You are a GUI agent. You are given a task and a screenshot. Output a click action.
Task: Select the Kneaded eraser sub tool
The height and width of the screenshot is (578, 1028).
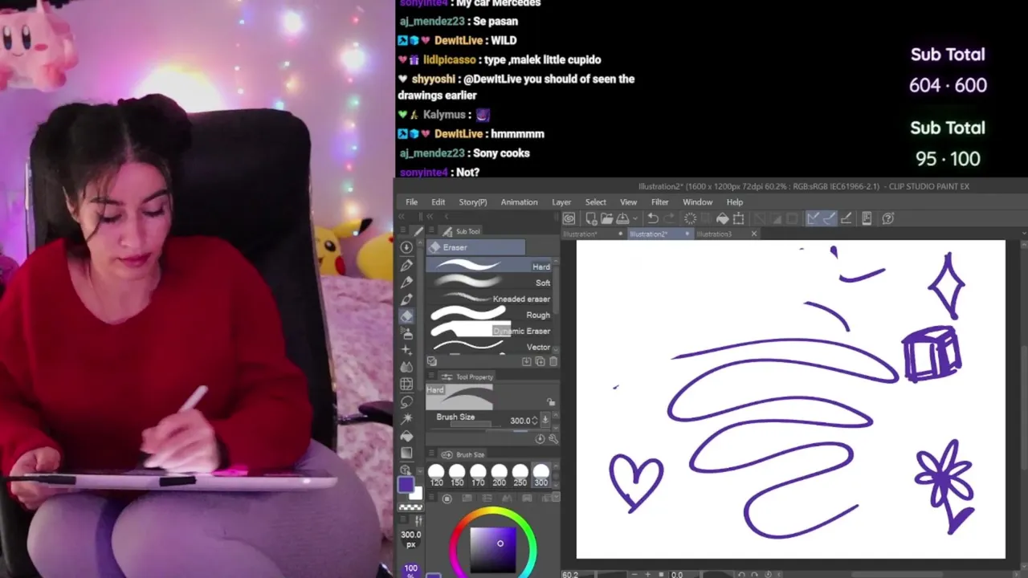coord(490,299)
